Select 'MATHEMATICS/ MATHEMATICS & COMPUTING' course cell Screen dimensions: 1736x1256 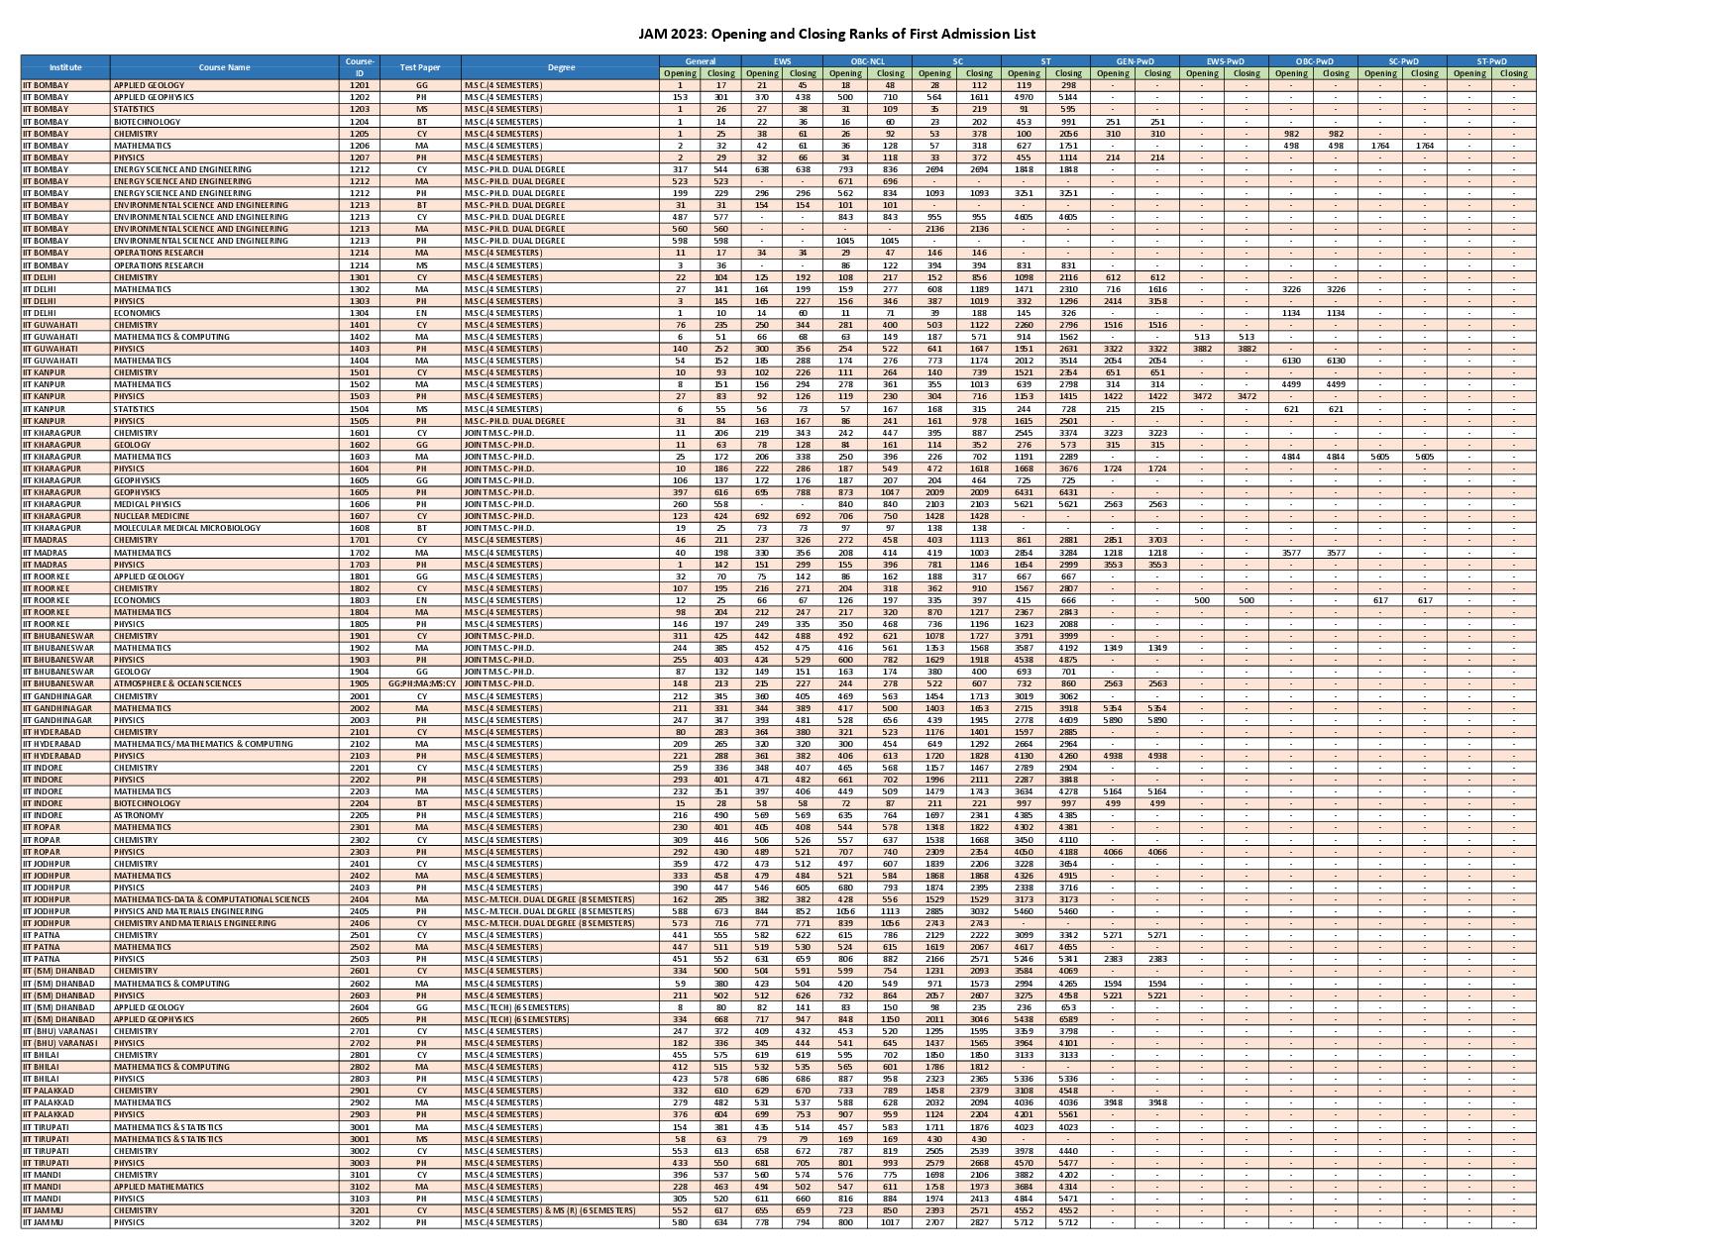(x=225, y=744)
